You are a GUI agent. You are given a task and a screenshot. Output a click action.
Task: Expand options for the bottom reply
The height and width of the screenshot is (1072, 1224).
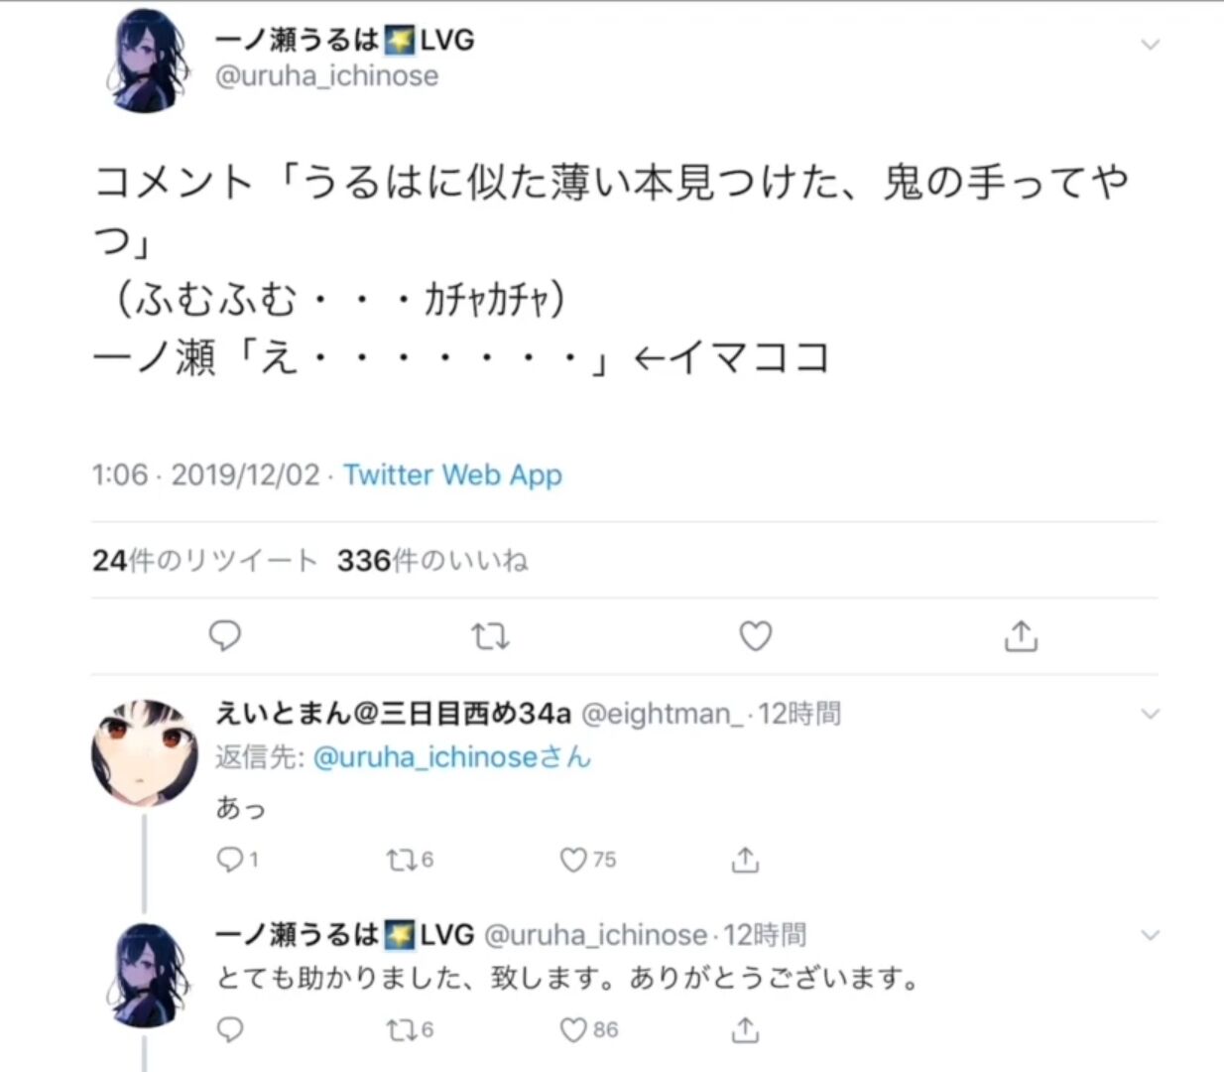1150,935
